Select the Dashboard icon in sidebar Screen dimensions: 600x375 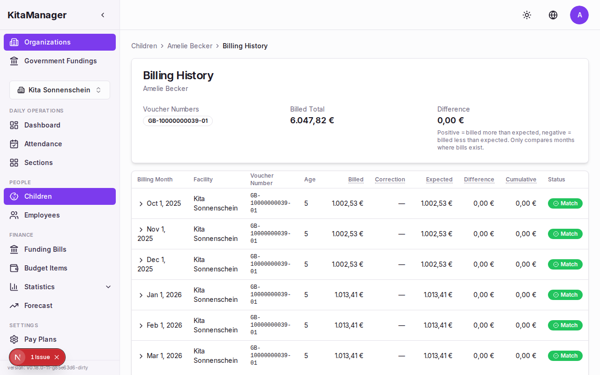click(15, 125)
